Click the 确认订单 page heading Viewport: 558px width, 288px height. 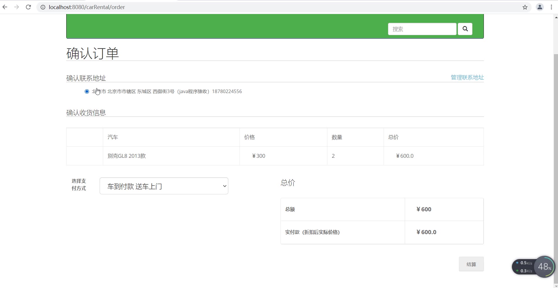(93, 53)
